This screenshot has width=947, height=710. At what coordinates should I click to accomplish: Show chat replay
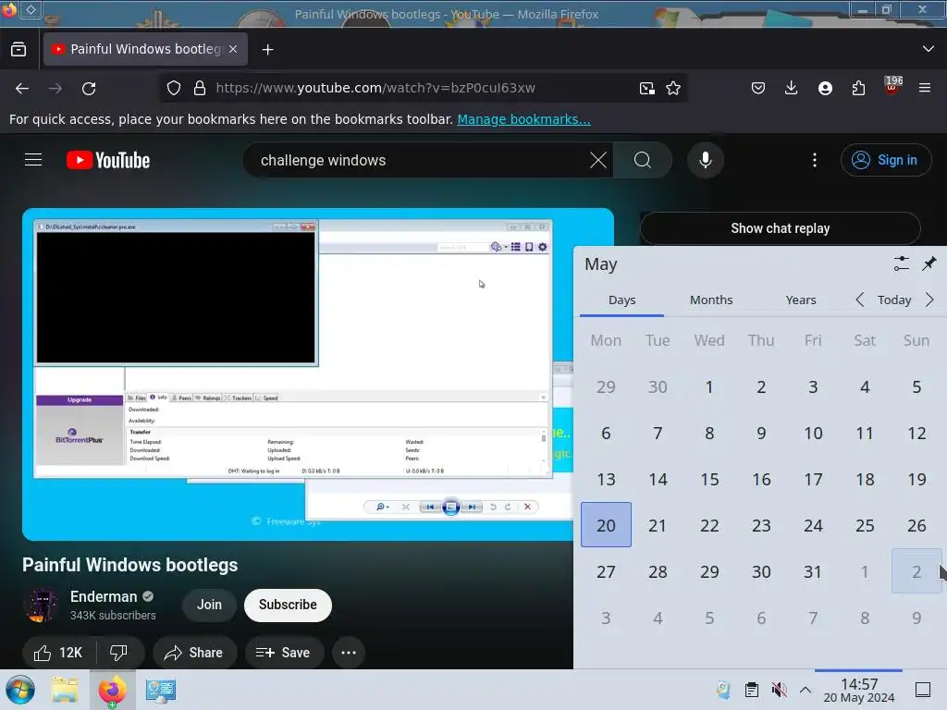pyautogui.click(x=780, y=228)
